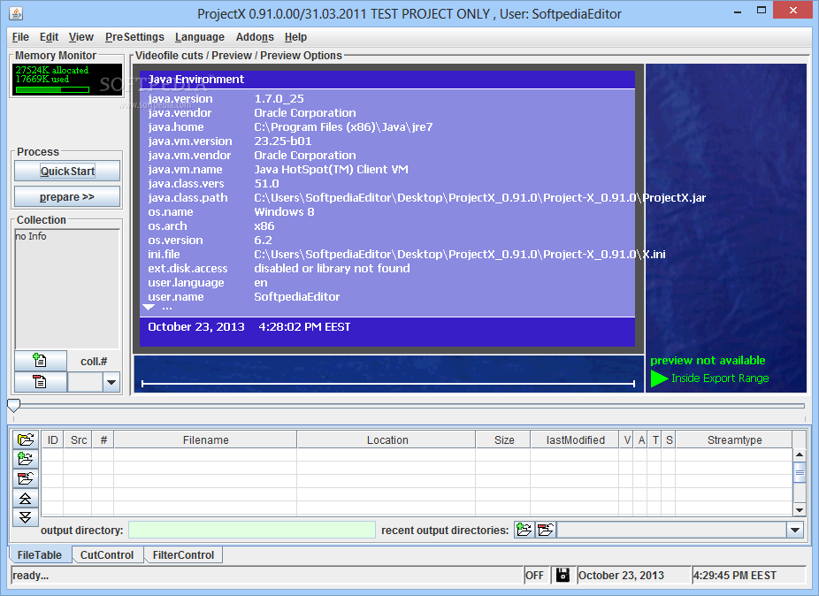Viewport: 819px width, 596px height.
Task: Remove recent output directory folder icon
Action: [546, 530]
